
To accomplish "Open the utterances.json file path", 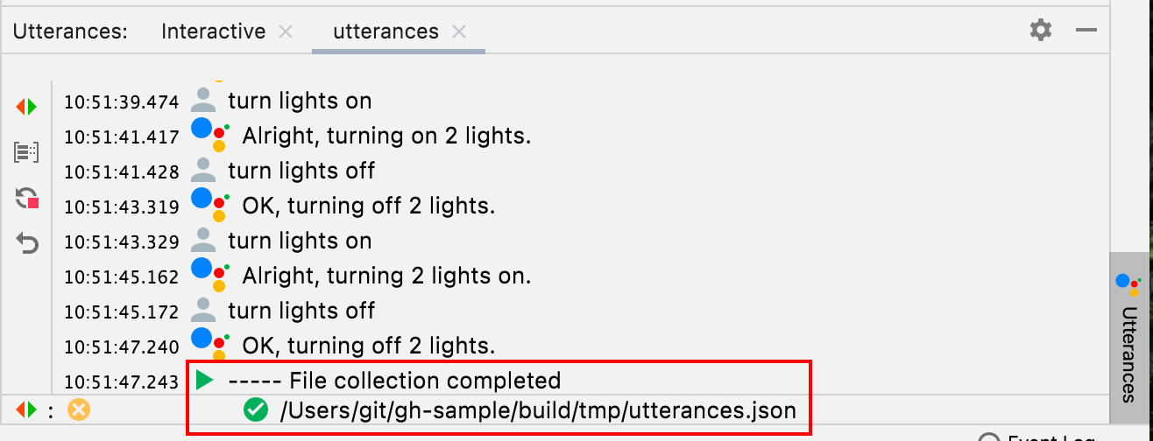I will click(538, 409).
